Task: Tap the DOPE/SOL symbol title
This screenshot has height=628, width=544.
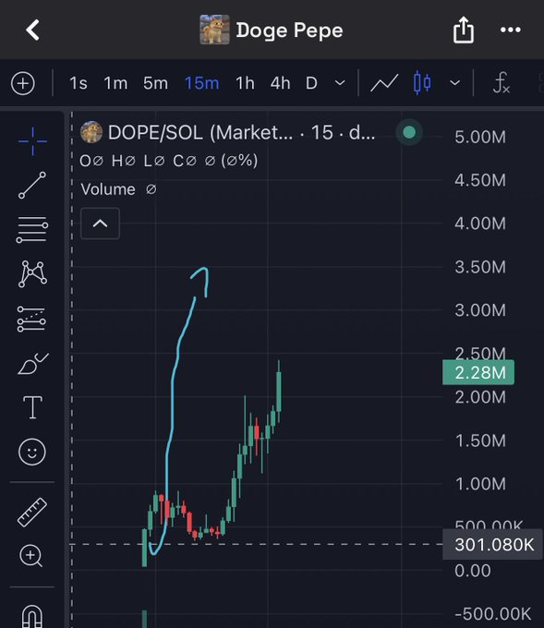Action: (x=242, y=132)
